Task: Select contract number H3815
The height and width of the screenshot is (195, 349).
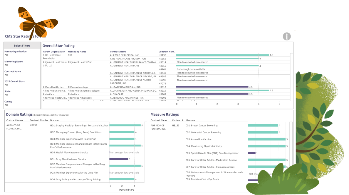Action: click(x=162, y=66)
